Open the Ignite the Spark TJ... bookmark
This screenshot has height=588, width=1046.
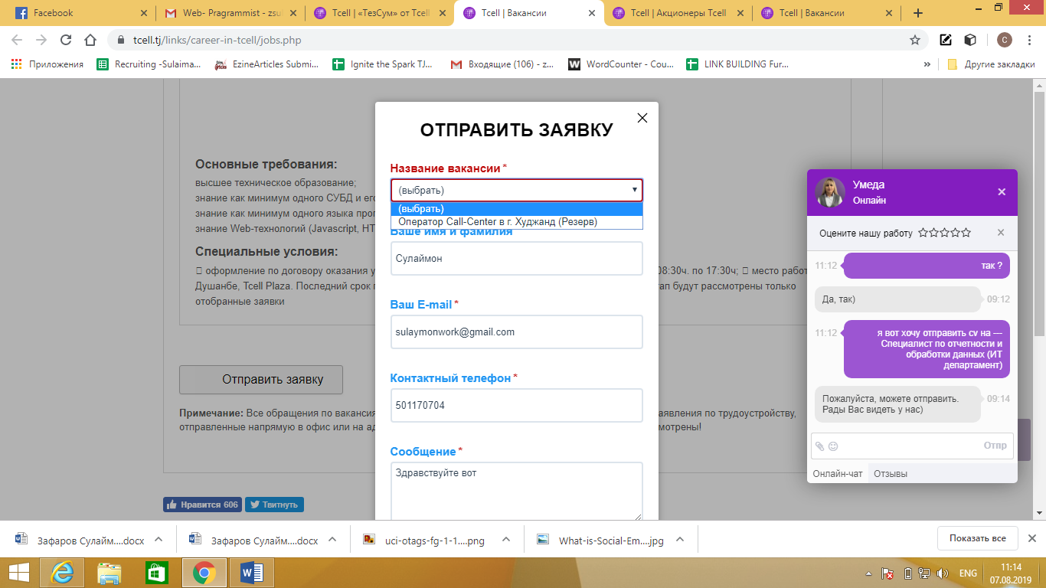pos(383,64)
